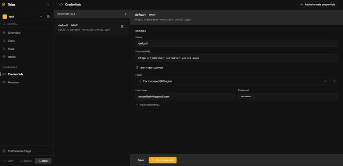The width and height of the screenshot is (343, 166).
Task: Open the authentication Mode dropdown
Action: 232,81
